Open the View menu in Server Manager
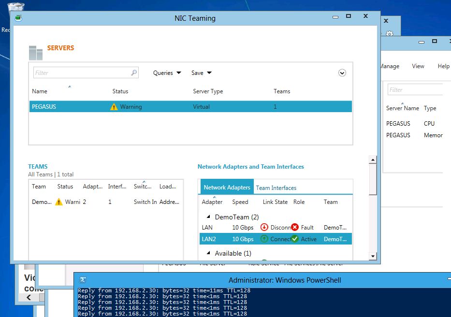Screen dimensions: 451x317 tap(418, 66)
